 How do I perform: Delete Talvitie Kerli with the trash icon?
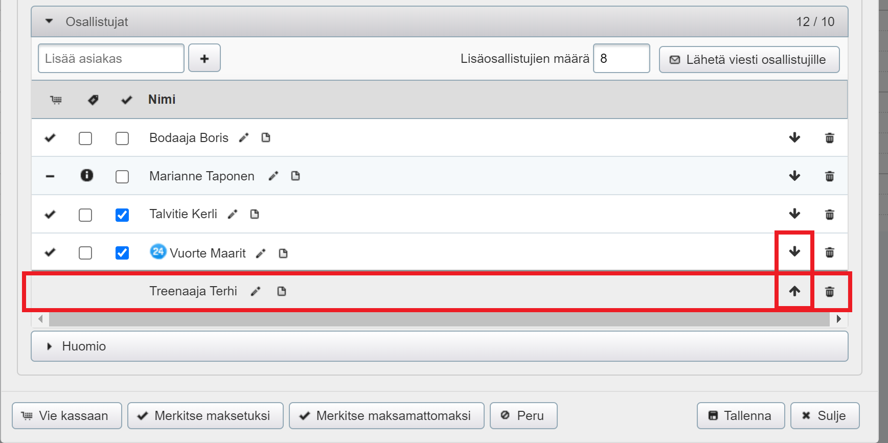point(829,215)
